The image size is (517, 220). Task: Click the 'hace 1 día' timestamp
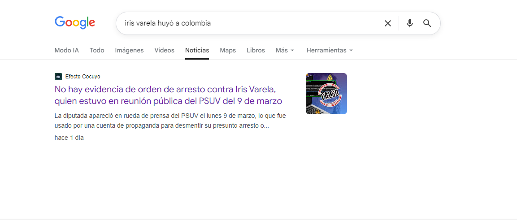[x=69, y=138]
